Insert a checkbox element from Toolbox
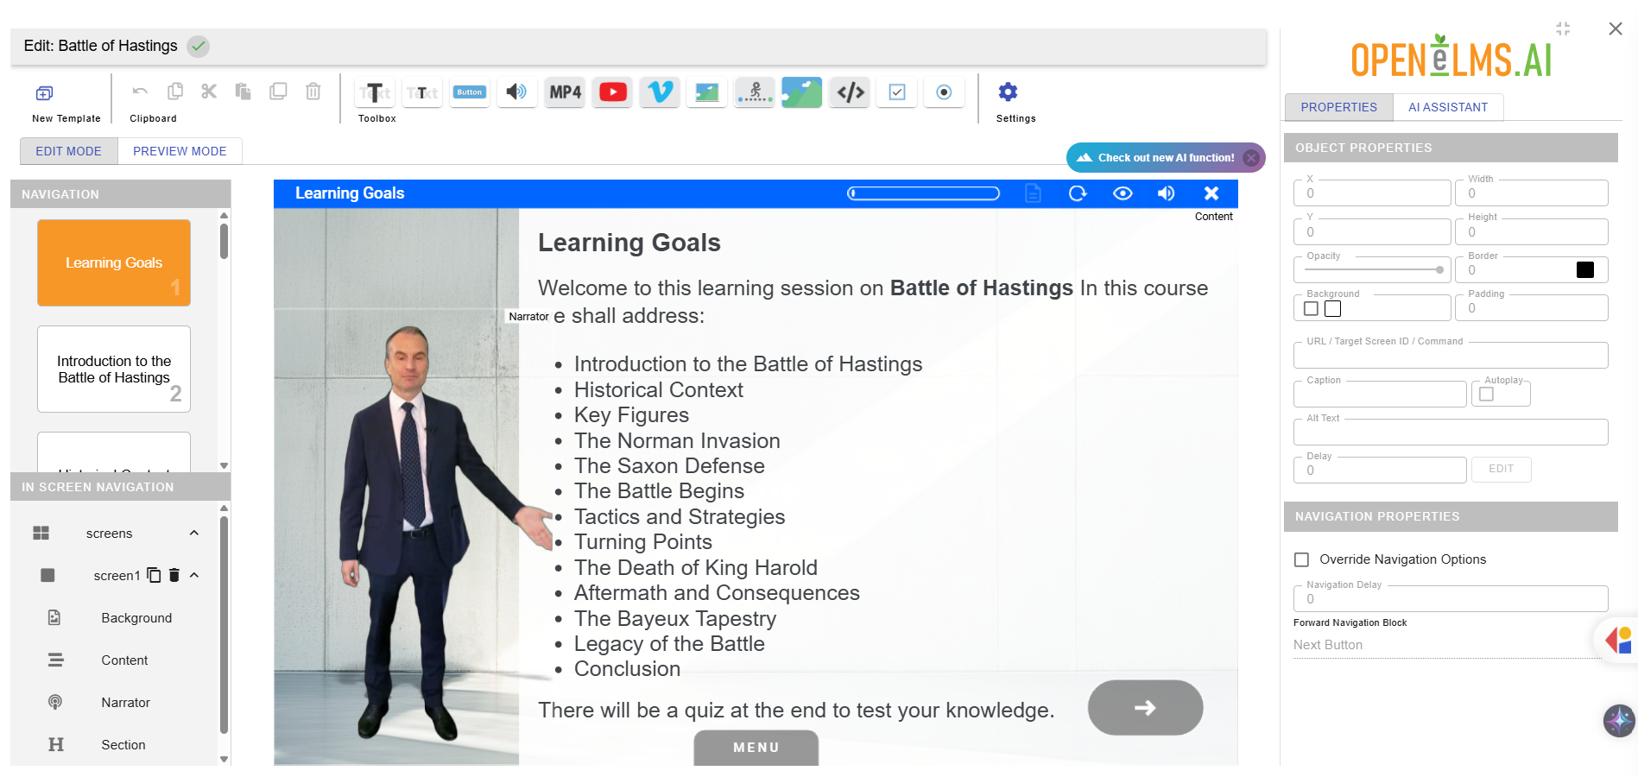This screenshot has height=777, width=1638. [x=897, y=92]
